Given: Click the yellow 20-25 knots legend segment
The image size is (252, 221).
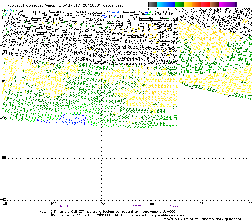Looking at the screenshot, I should pos(188,4).
